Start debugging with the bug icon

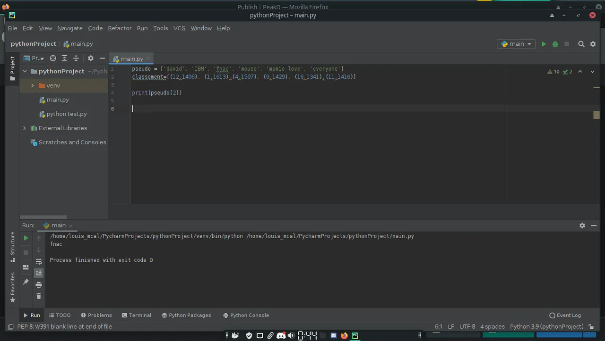tap(555, 44)
